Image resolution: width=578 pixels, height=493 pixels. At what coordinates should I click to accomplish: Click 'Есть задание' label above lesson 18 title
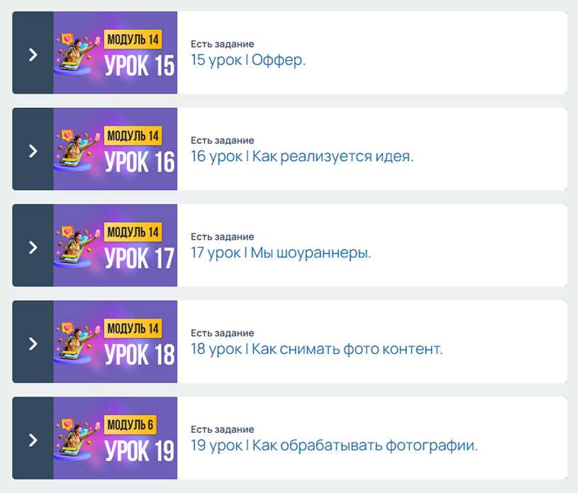point(222,333)
